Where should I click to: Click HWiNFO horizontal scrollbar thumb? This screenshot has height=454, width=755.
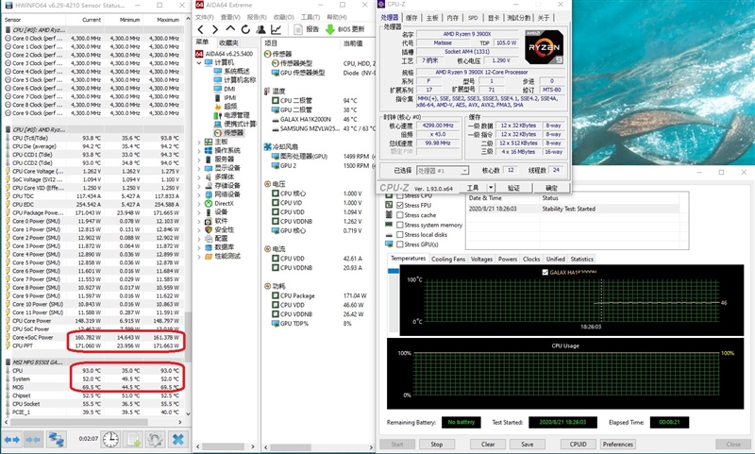[79, 422]
